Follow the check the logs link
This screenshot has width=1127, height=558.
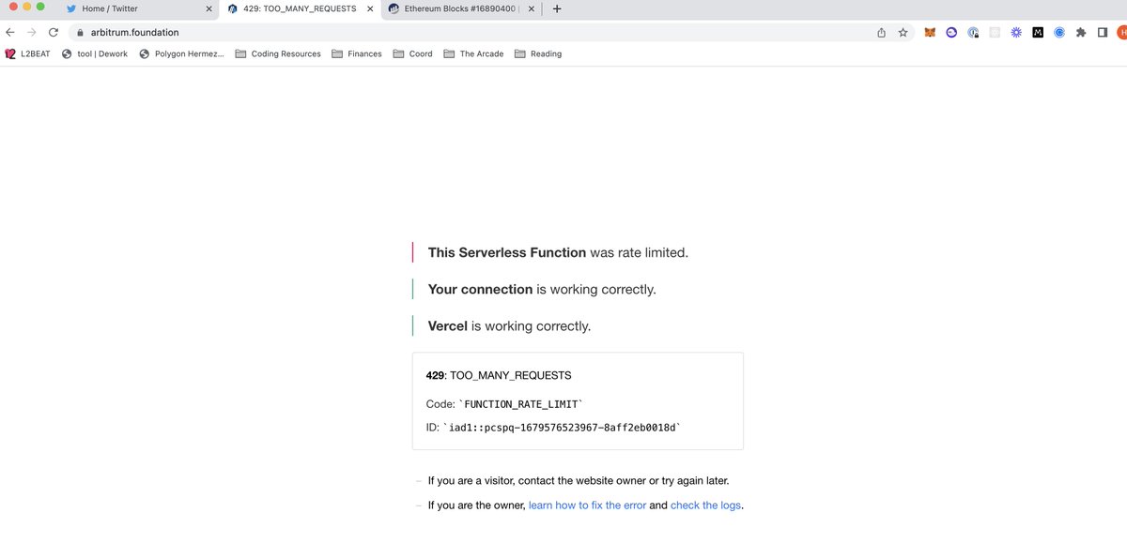click(706, 505)
